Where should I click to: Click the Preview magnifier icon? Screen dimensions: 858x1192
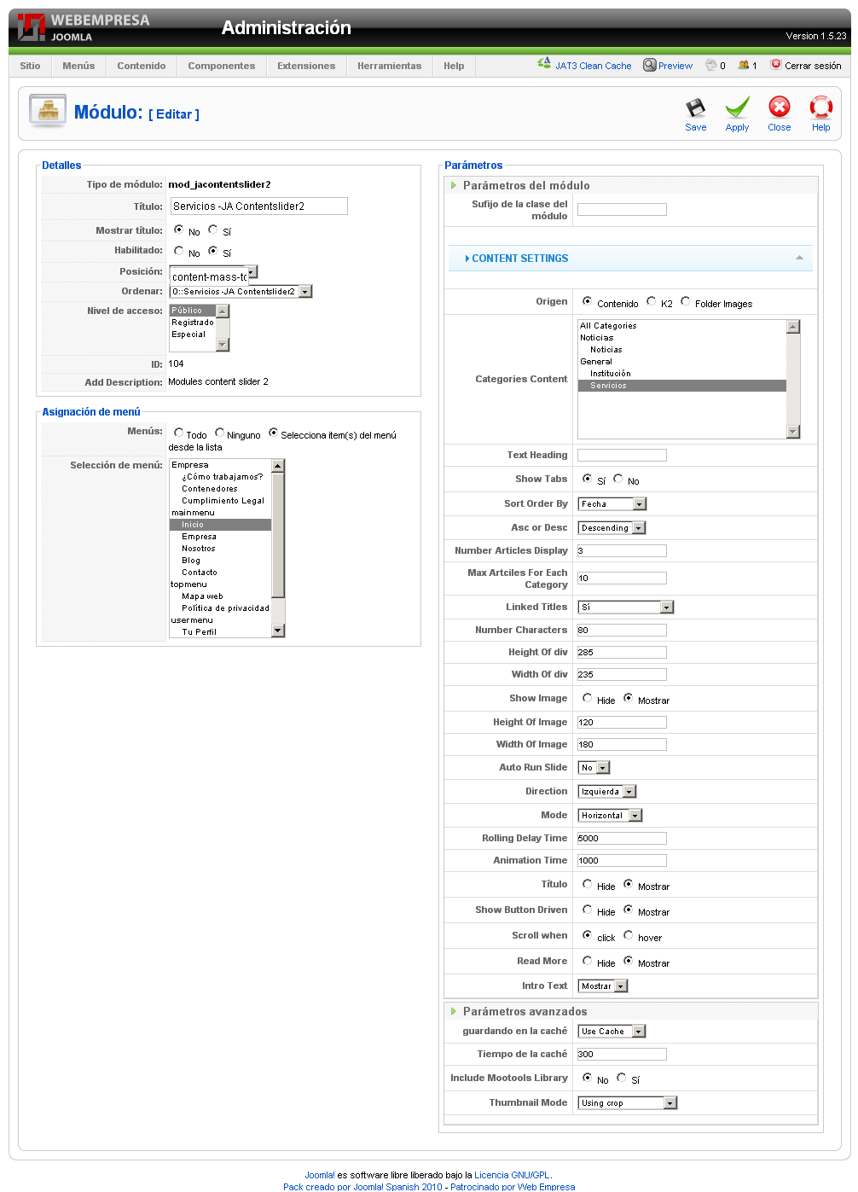(x=649, y=65)
